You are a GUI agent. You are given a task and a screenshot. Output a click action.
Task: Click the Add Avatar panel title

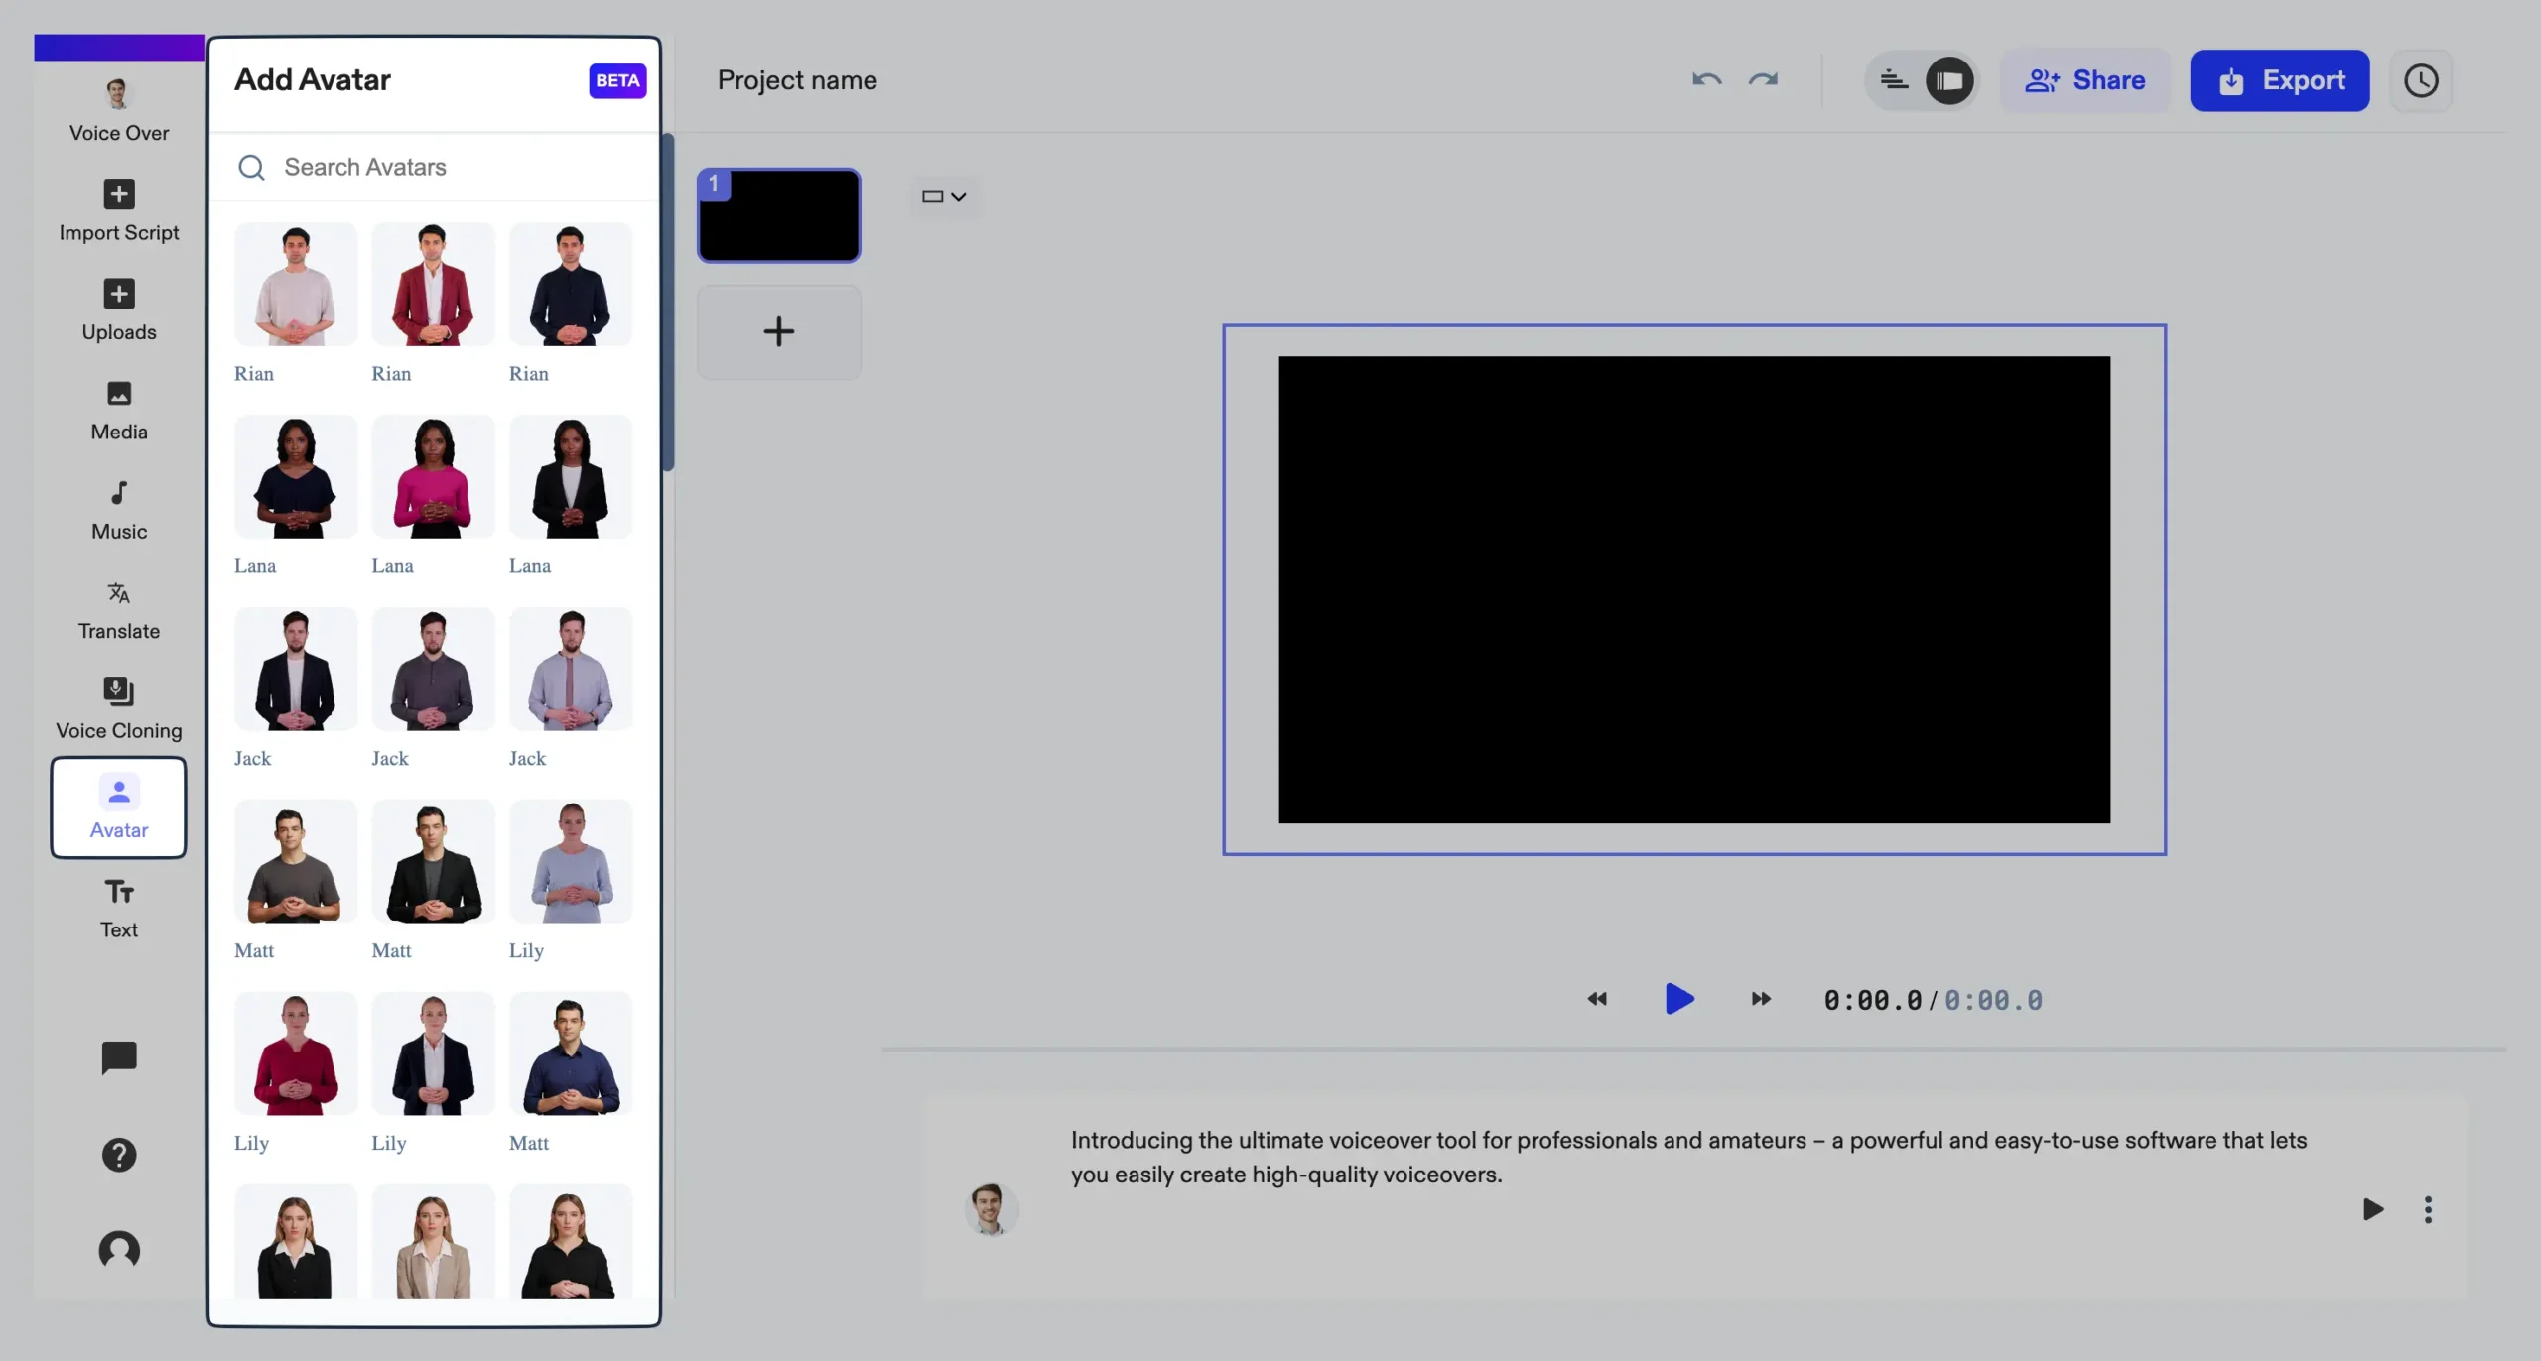point(313,80)
